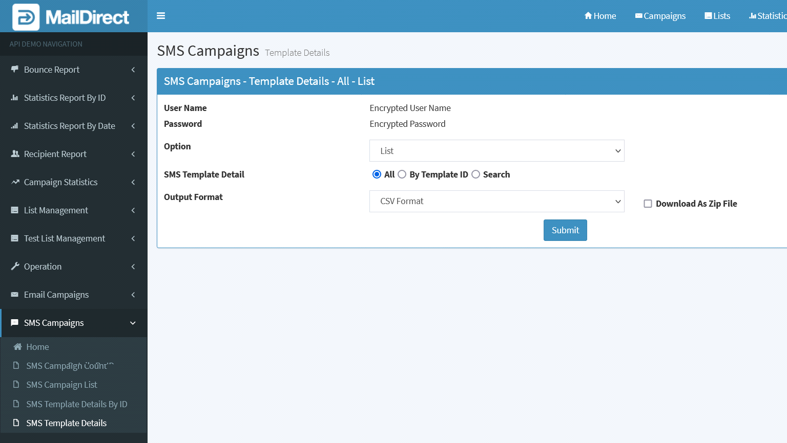Toggle the hamburger sidebar menu icon
Viewport: 787px width, 443px height.
pos(161,16)
